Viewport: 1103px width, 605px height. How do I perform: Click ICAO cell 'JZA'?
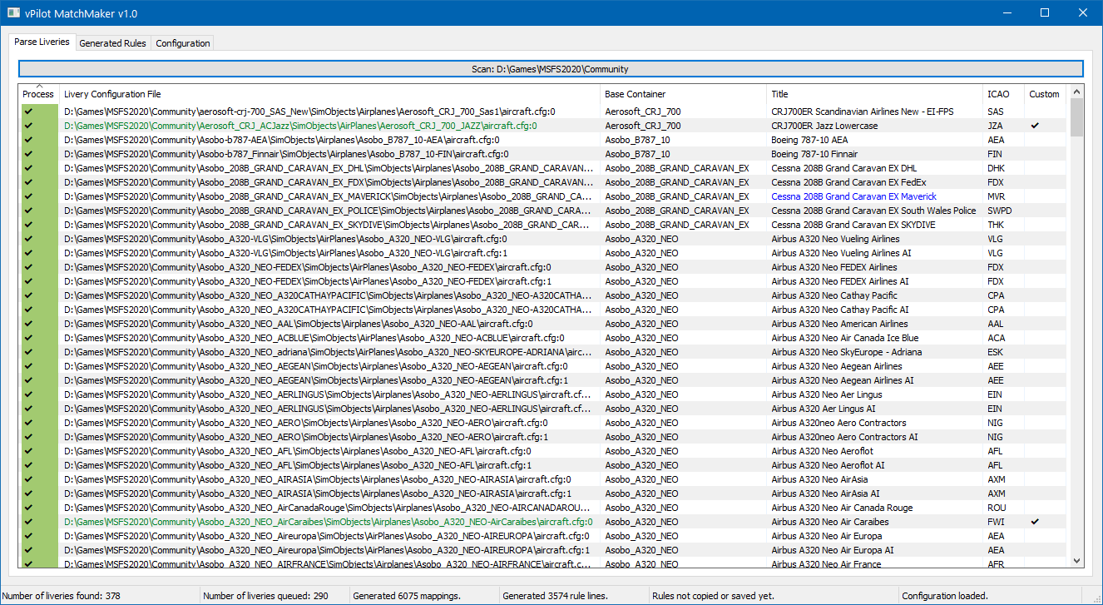[995, 126]
